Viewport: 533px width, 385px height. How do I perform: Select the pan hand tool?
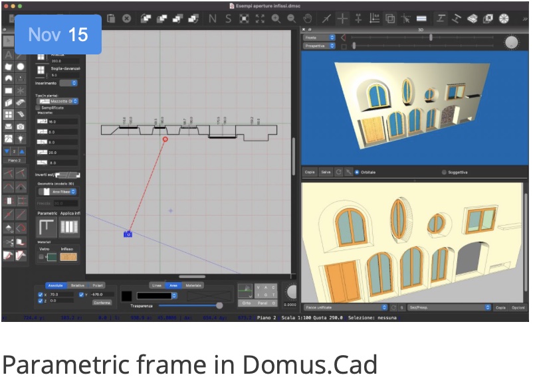click(308, 19)
